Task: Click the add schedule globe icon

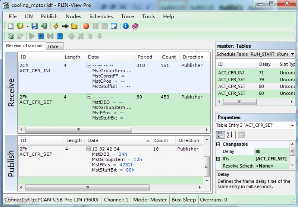Action: (x=11, y=36)
